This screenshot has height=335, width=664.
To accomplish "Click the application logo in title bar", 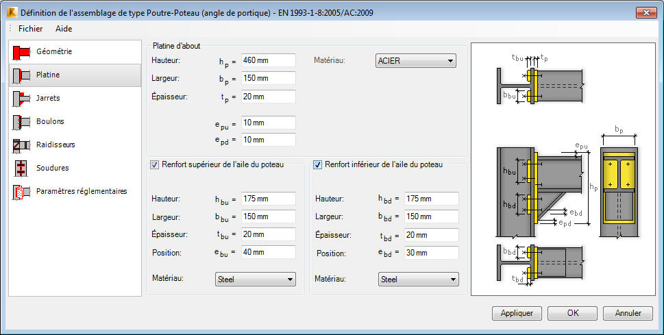I will [x=12, y=13].
